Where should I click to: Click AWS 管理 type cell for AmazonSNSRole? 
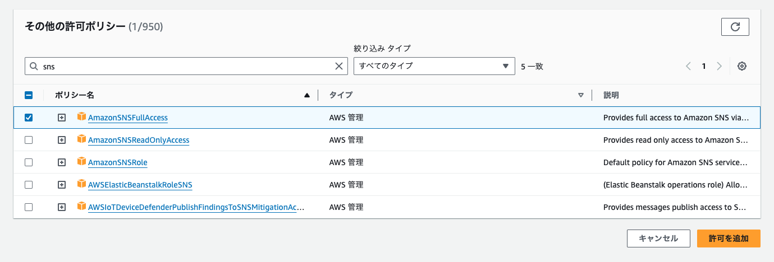pyautogui.click(x=346, y=162)
